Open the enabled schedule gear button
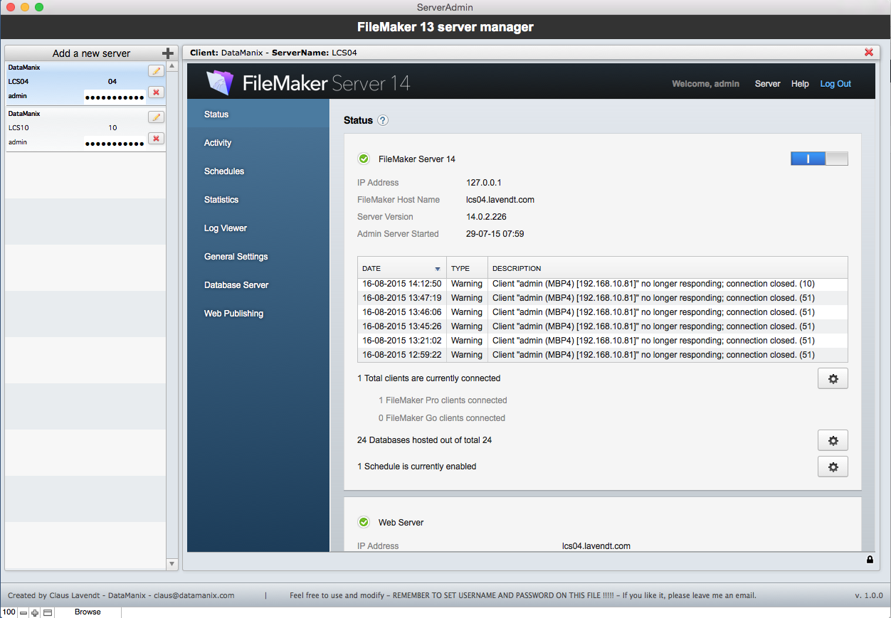Image resolution: width=891 pixels, height=618 pixels. 833,467
